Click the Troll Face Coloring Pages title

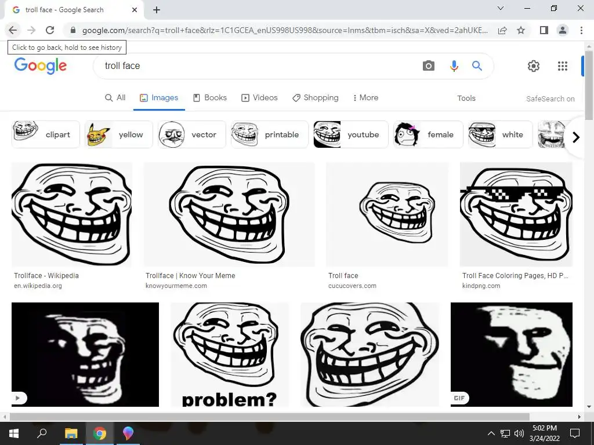tap(515, 275)
